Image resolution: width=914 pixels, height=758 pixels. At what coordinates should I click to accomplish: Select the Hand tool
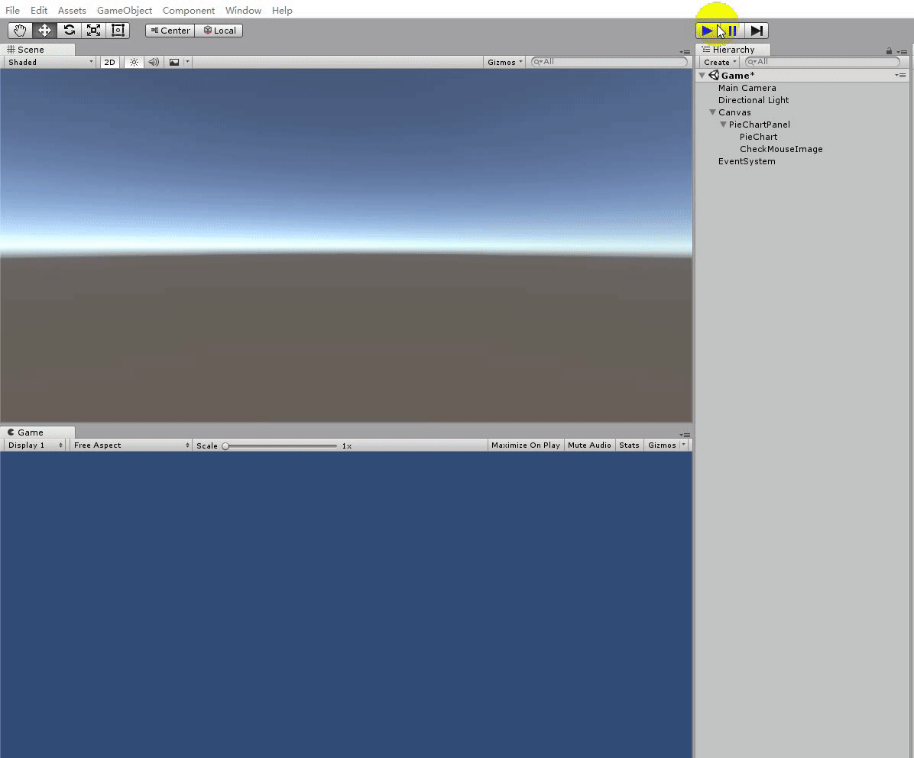[x=20, y=31]
